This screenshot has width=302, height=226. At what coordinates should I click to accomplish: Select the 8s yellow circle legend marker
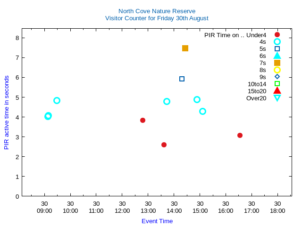pos(277,70)
